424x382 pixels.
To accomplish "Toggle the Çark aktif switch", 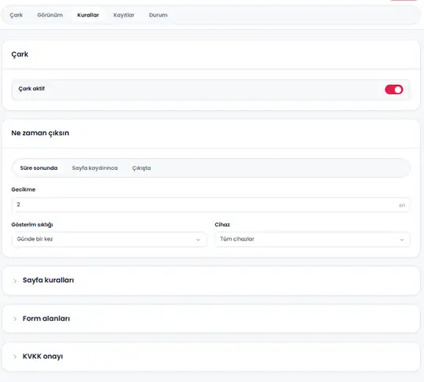I will point(393,90).
